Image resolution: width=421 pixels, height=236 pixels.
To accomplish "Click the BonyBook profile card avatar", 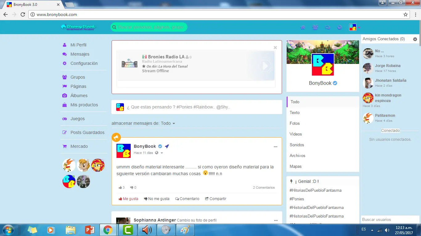I will tap(323, 65).
